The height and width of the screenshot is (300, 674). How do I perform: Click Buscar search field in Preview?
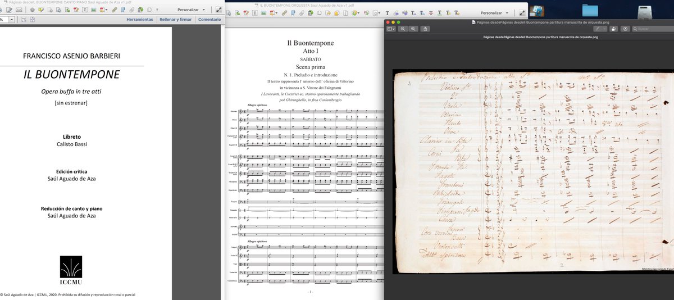pos(652,29)
